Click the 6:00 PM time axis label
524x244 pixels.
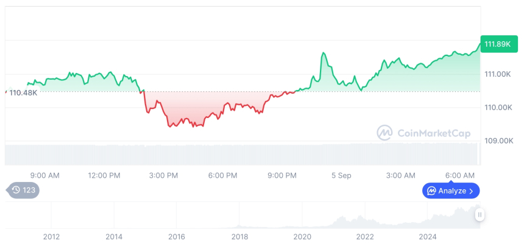(x=222, y=176)
